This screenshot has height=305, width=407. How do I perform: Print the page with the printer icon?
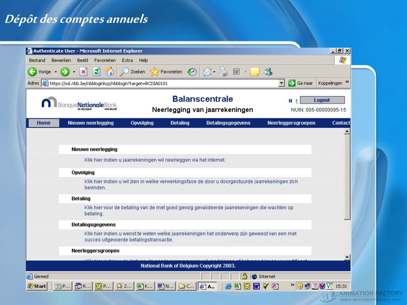click(x=223, y=72)
